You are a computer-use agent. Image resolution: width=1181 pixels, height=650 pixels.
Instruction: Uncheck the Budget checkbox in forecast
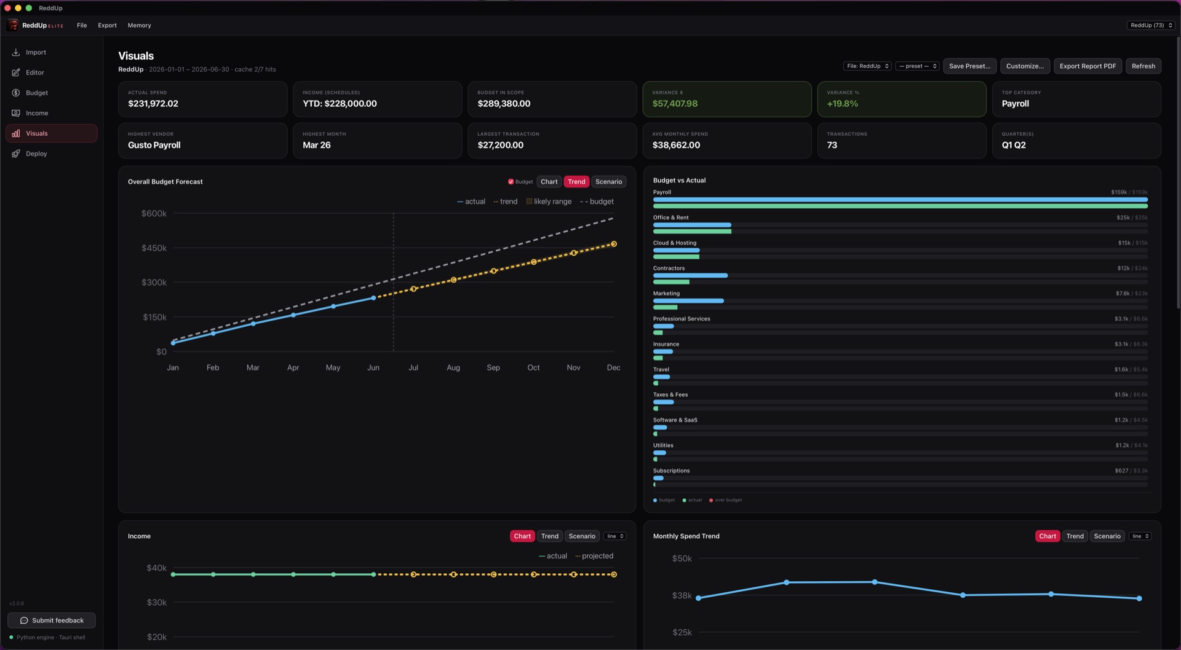pos(511,182)
